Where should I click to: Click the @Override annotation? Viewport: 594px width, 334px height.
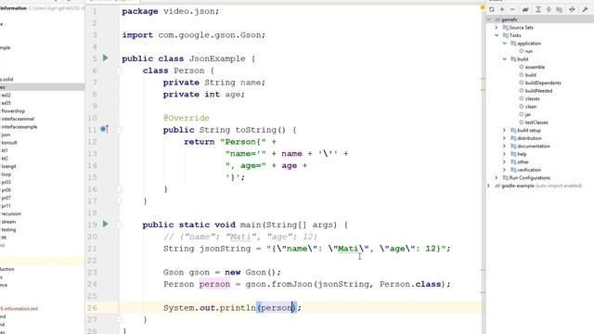pos(187,118)
